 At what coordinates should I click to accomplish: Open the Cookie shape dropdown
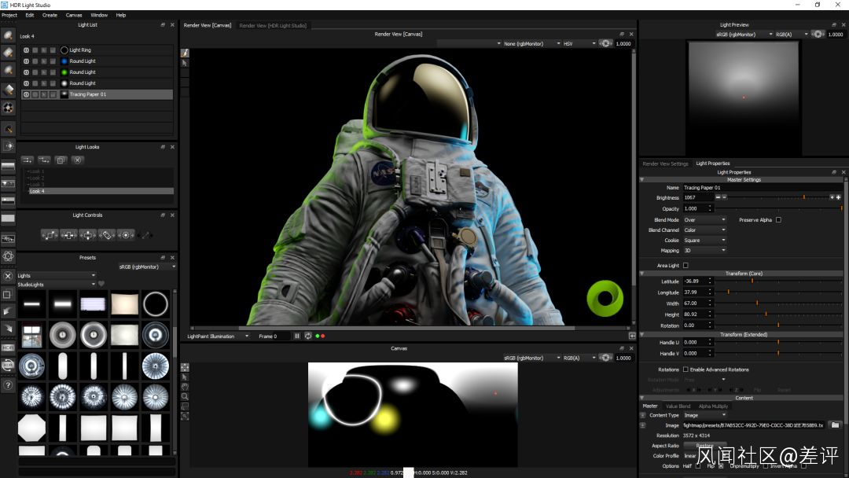[704, 241]
